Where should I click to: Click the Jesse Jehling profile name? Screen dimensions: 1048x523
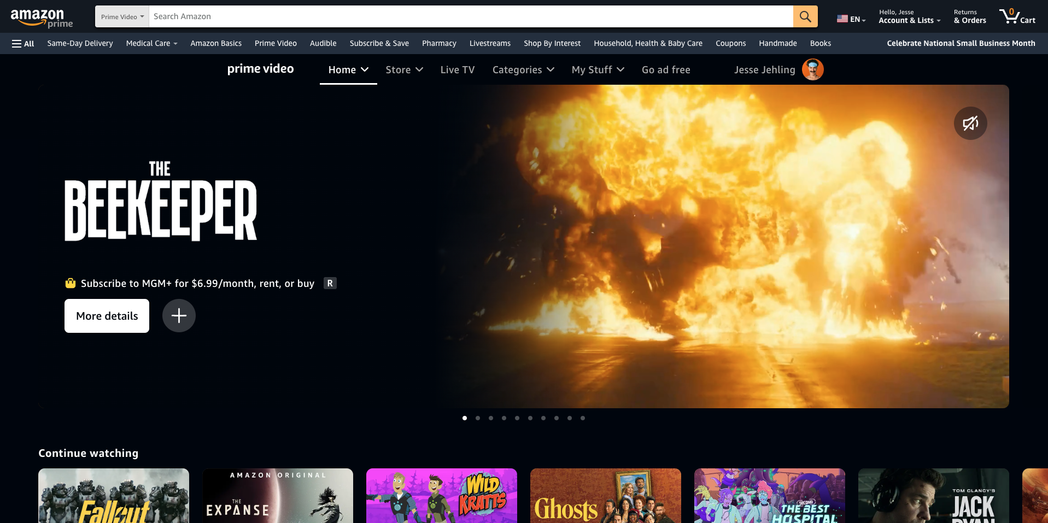[764, 70]
